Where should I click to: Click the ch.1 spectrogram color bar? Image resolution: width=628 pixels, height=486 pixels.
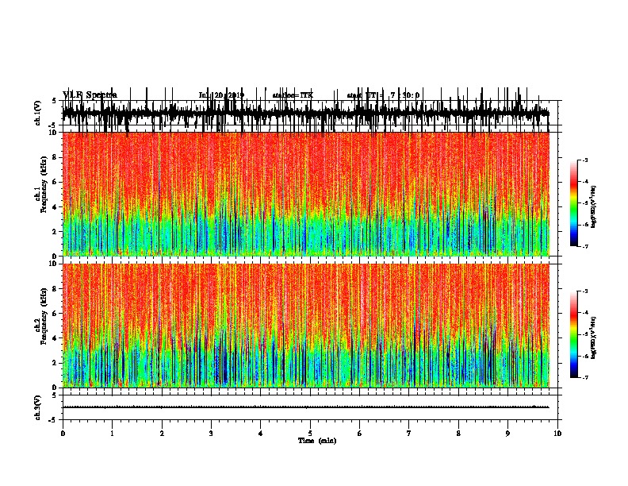coord(573,203)
